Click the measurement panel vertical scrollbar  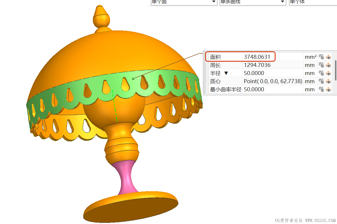coord(336,71)
